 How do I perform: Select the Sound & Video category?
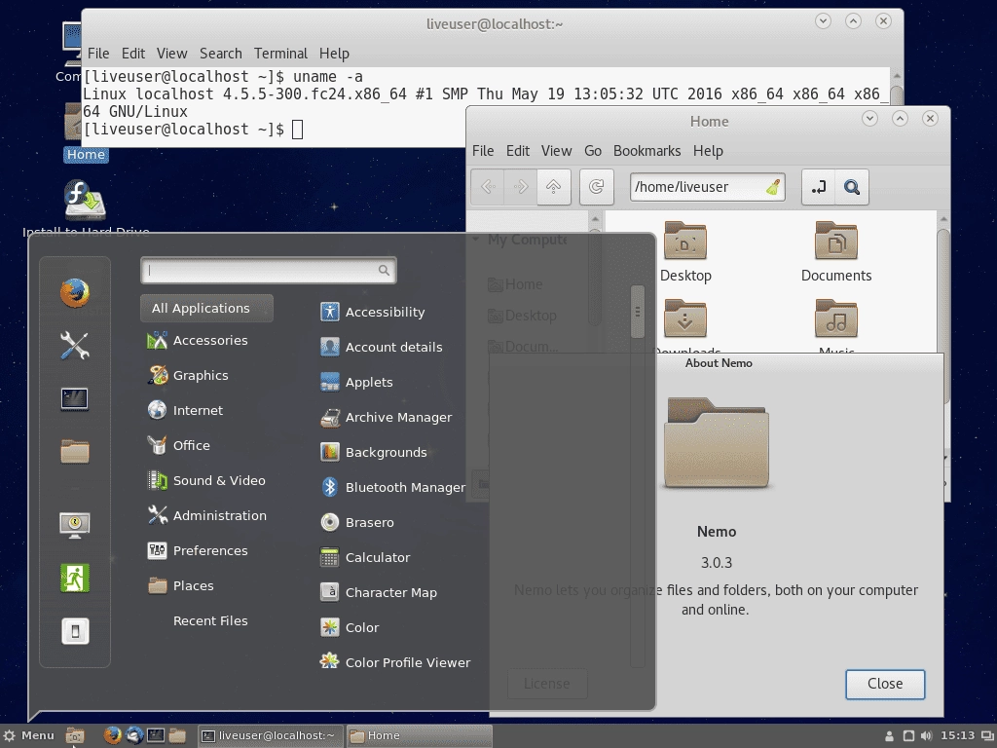point(206,480)
